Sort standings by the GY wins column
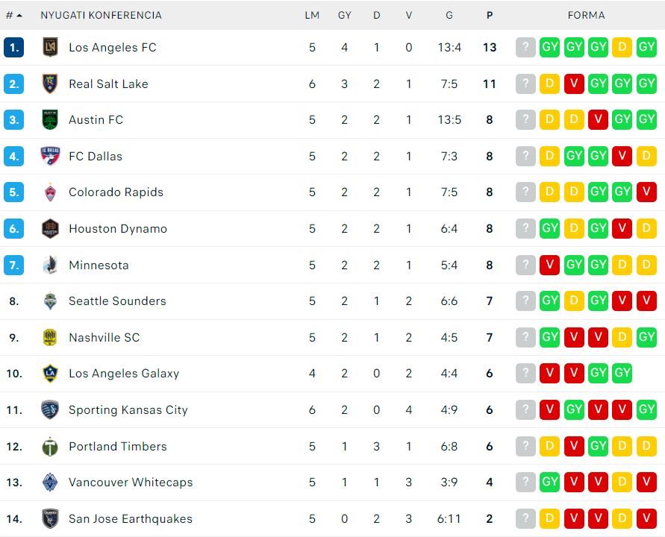665x537 pixels. click(344, 15)
